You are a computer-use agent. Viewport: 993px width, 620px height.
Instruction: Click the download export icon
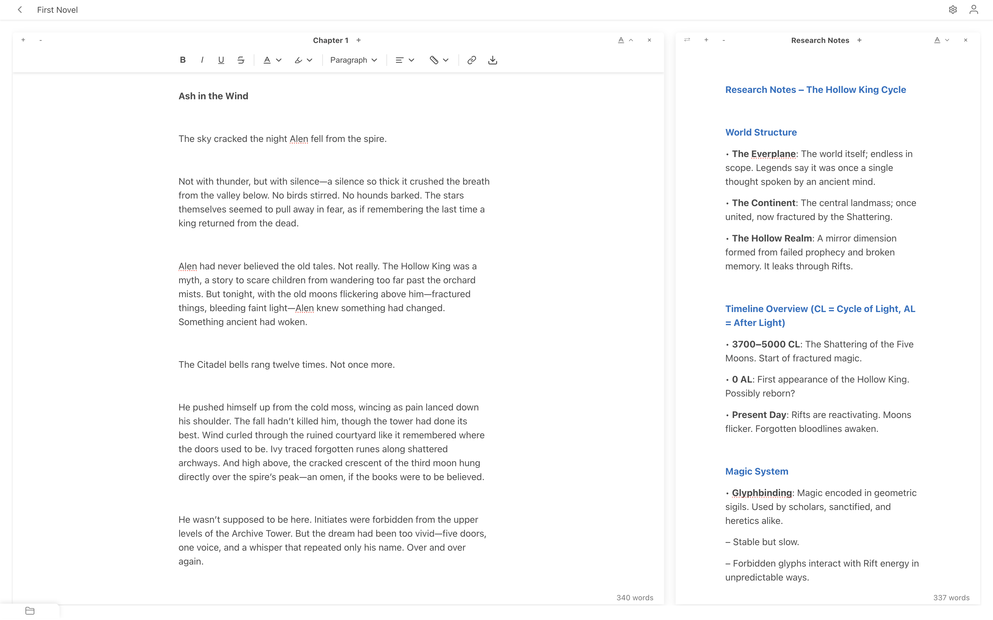coord(493,60)
